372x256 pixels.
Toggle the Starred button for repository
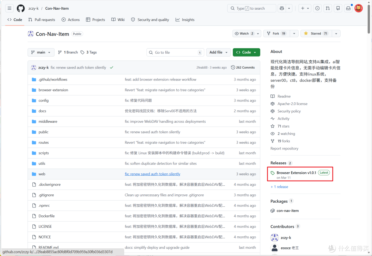[x=316, y=33]
